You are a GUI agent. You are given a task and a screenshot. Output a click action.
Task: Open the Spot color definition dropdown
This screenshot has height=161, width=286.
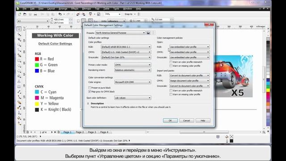coord(133,98)
